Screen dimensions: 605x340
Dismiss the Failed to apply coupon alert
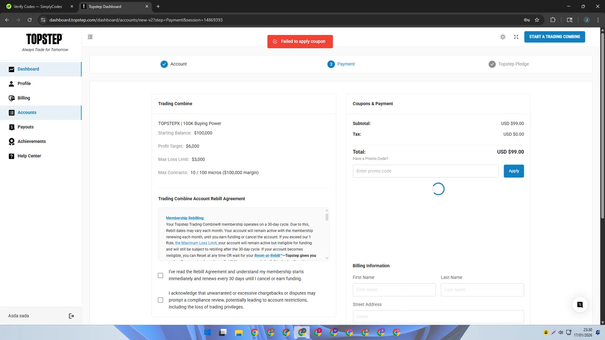(300, 41)
